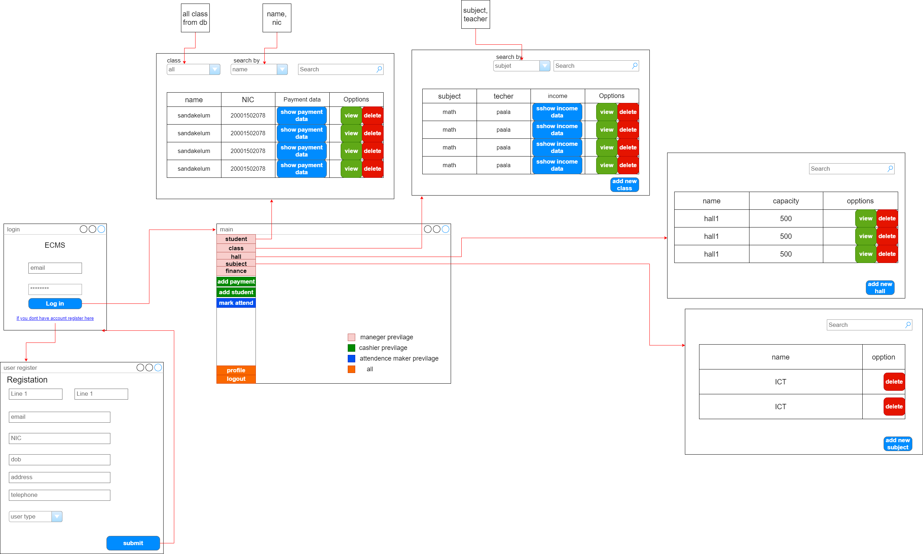923x554 pixels.
Task: Click 'techer' column header in class table
Action: (x=503, y=96)
